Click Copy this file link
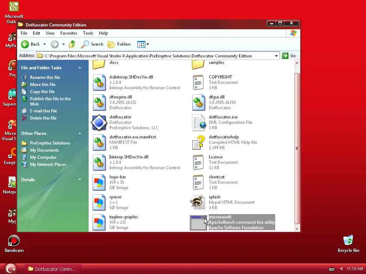 coord(42,92)
